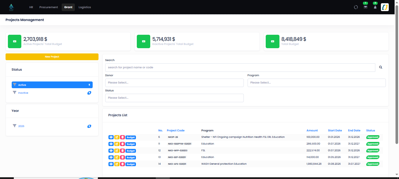Delete project NKO-EEP-026|01 trash icon
The image size is (399, 179).
coord(122,157)
